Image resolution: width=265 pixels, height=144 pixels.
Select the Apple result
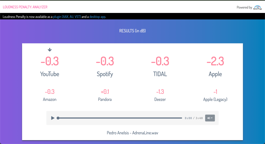[x=215, y=66]
